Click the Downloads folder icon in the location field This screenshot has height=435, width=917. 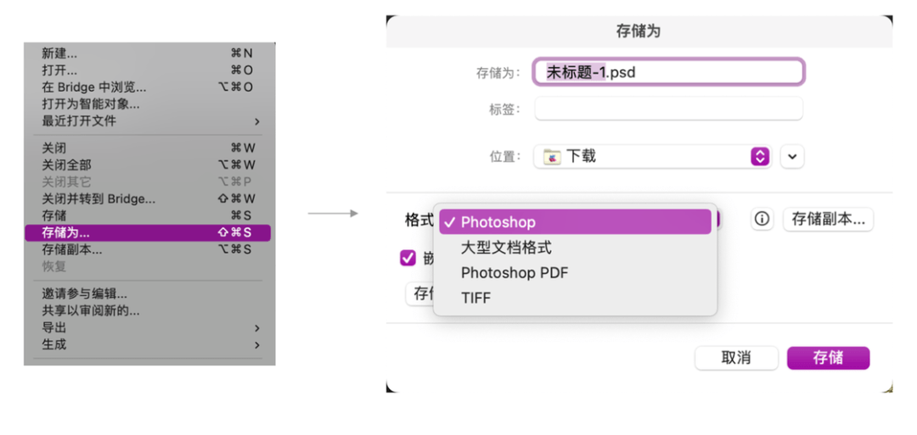click(552, 157)
